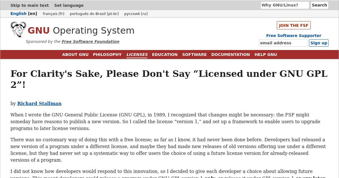Open the LICENSES menu item
The image size is (339, 178).
(137, 55)
